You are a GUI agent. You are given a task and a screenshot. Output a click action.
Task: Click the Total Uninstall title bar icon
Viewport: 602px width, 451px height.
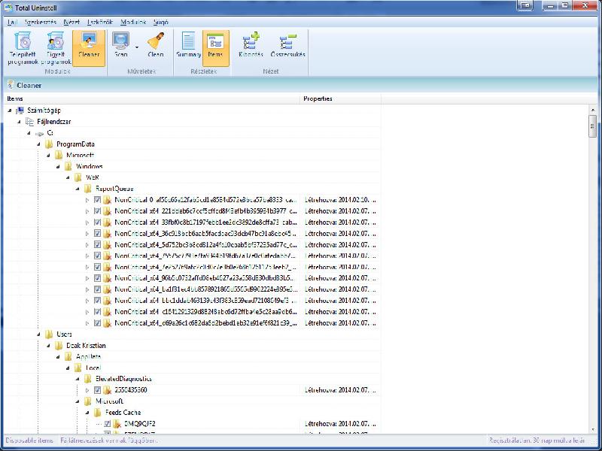[x=8, y=8]
